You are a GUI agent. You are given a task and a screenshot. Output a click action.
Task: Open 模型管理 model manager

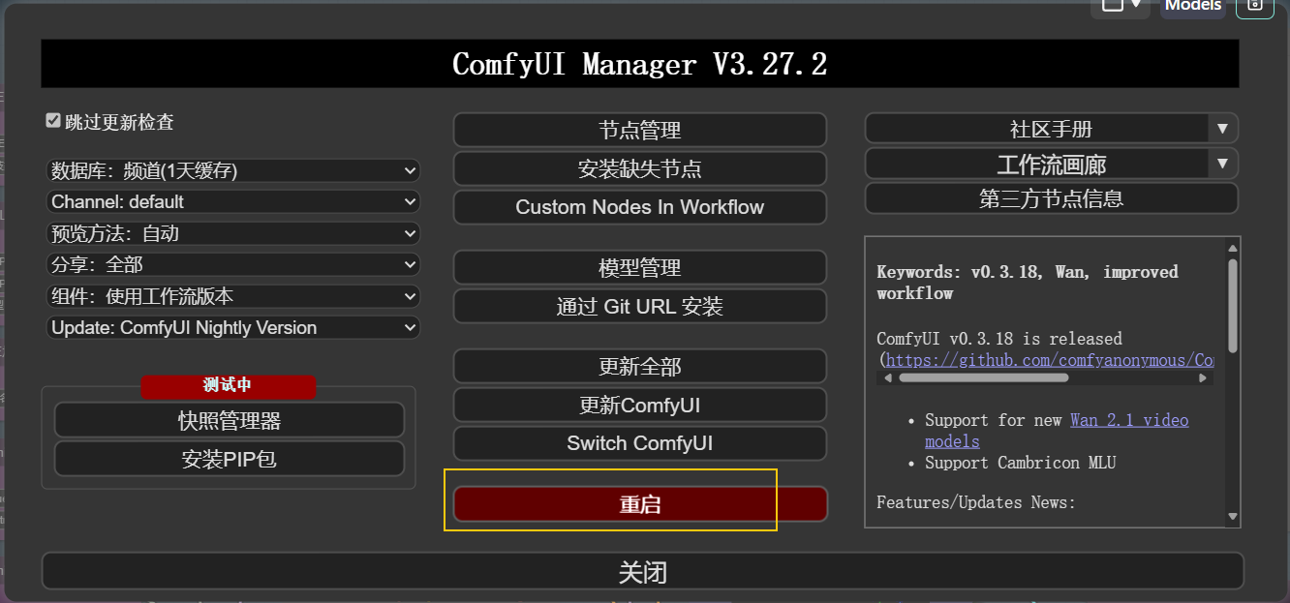click(x=640, y=268)
